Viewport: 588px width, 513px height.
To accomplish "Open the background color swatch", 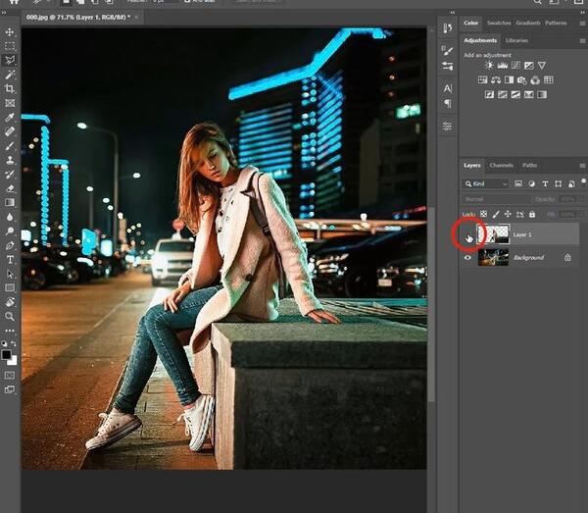I will (x=13, y=361).
